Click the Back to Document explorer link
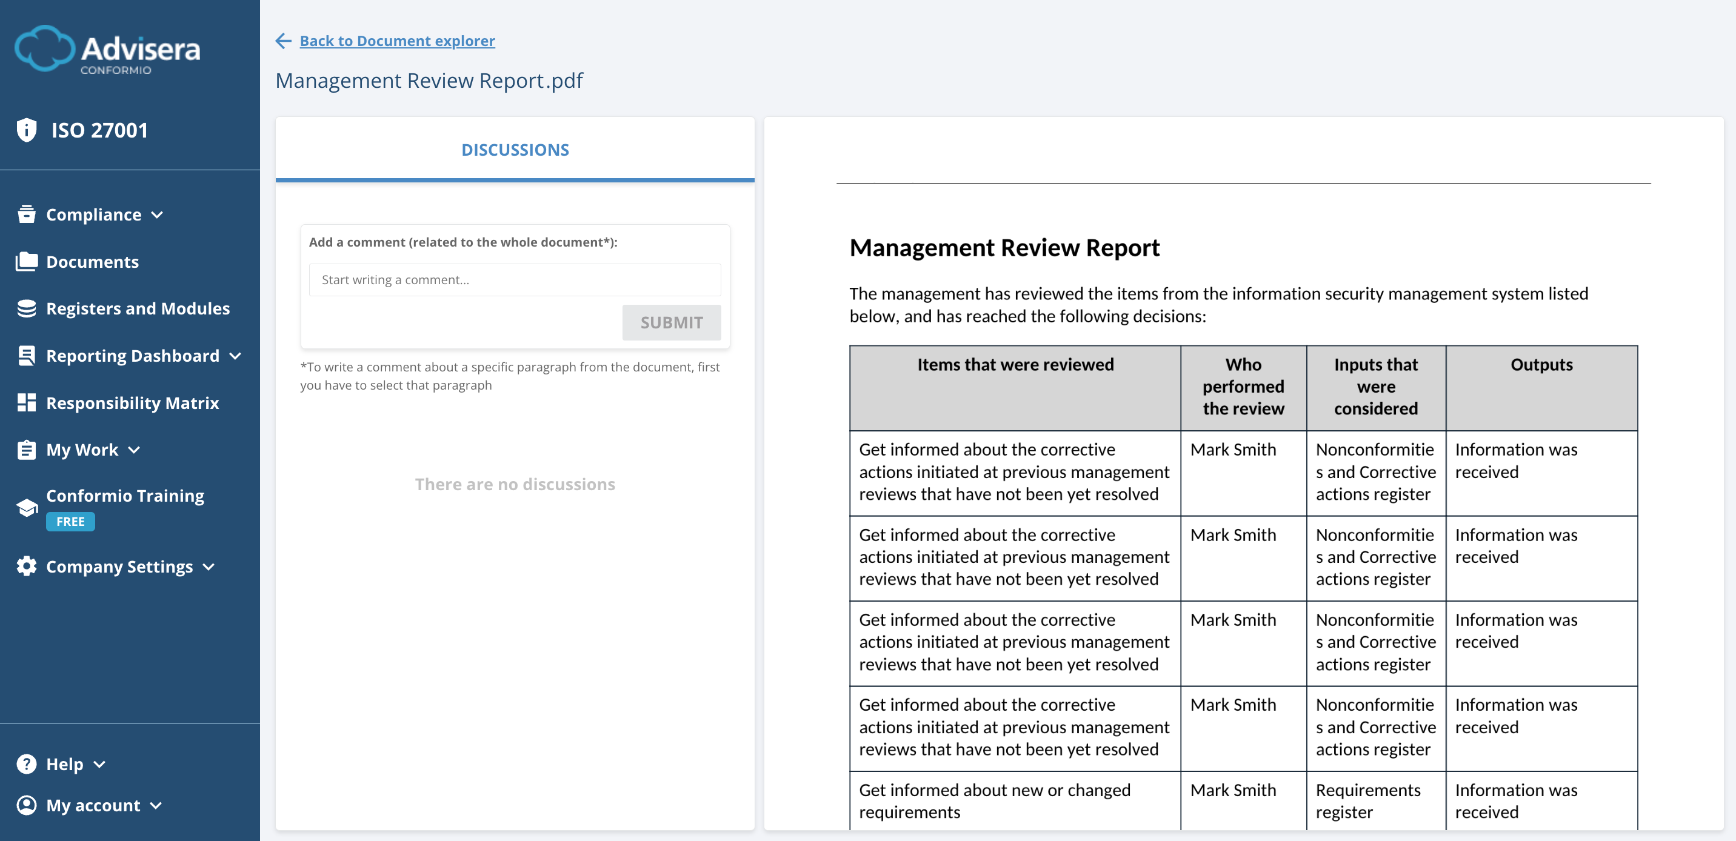The width and height of the screenshot is (1736, 841). click(x=398, y=41)
